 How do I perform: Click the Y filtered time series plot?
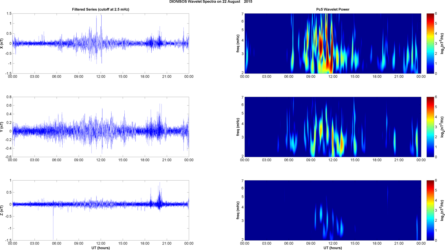coord(101,127)
